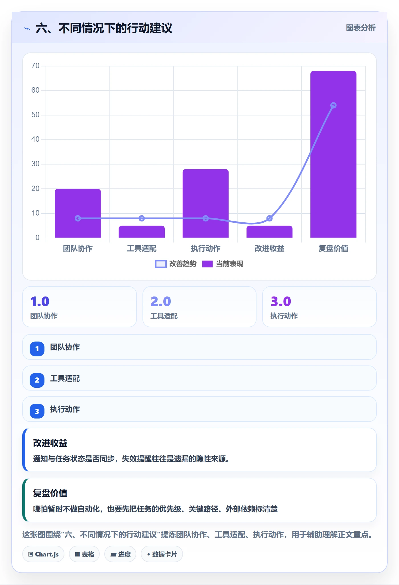Click the text 哪怕暂时不做自动化
Screen dimensions: 399x585
[x=66, y=509]
